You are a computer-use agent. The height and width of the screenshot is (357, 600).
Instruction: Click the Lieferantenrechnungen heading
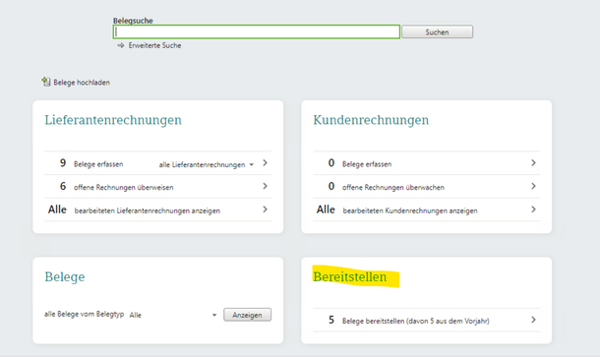click(x=113, y=120)
